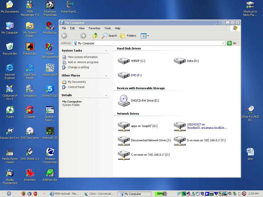Viewport: 263px width, 197px height.
Task: Open the Edit menu
Action: tap(72, 28)
